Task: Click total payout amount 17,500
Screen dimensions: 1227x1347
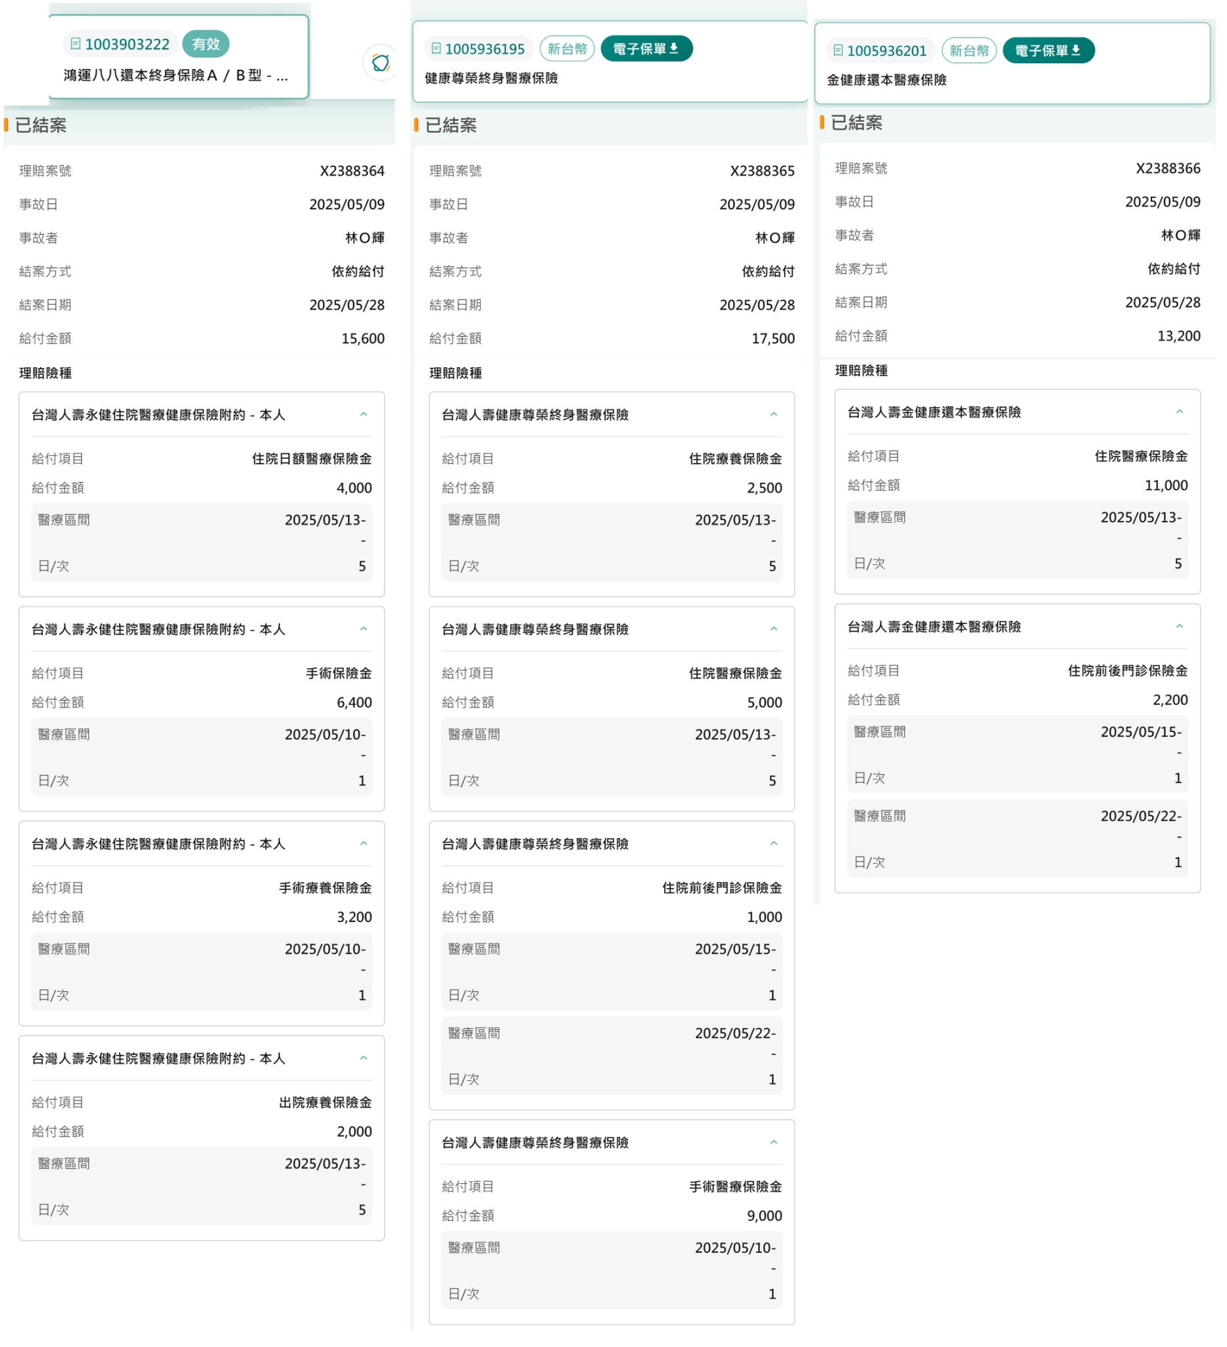Action: click(773, 339)
